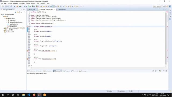This screenshot has width=172, height=97.
Task: Collapse the application package node
Action: pos(5,18)
